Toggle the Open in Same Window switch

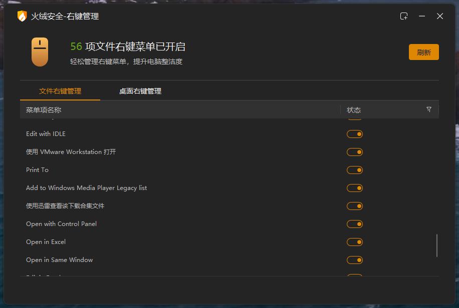(x=355, y=260)
